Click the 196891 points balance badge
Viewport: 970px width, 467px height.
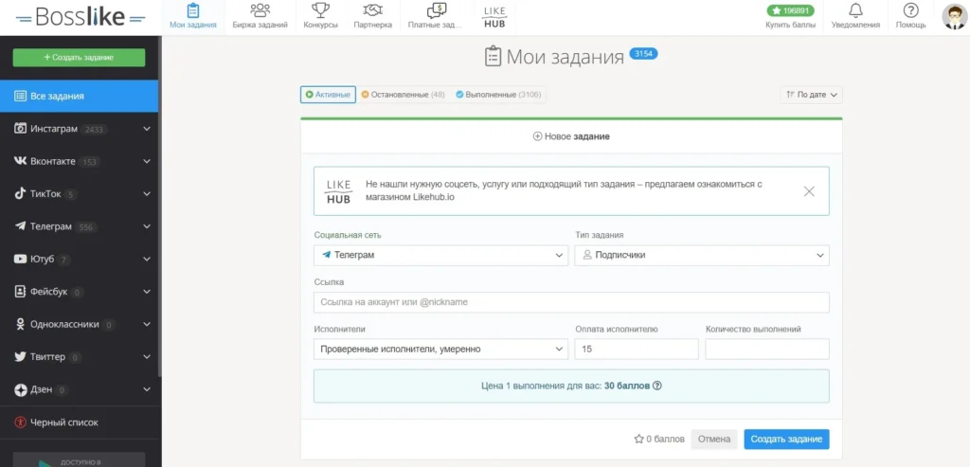[x=791, y=10]
